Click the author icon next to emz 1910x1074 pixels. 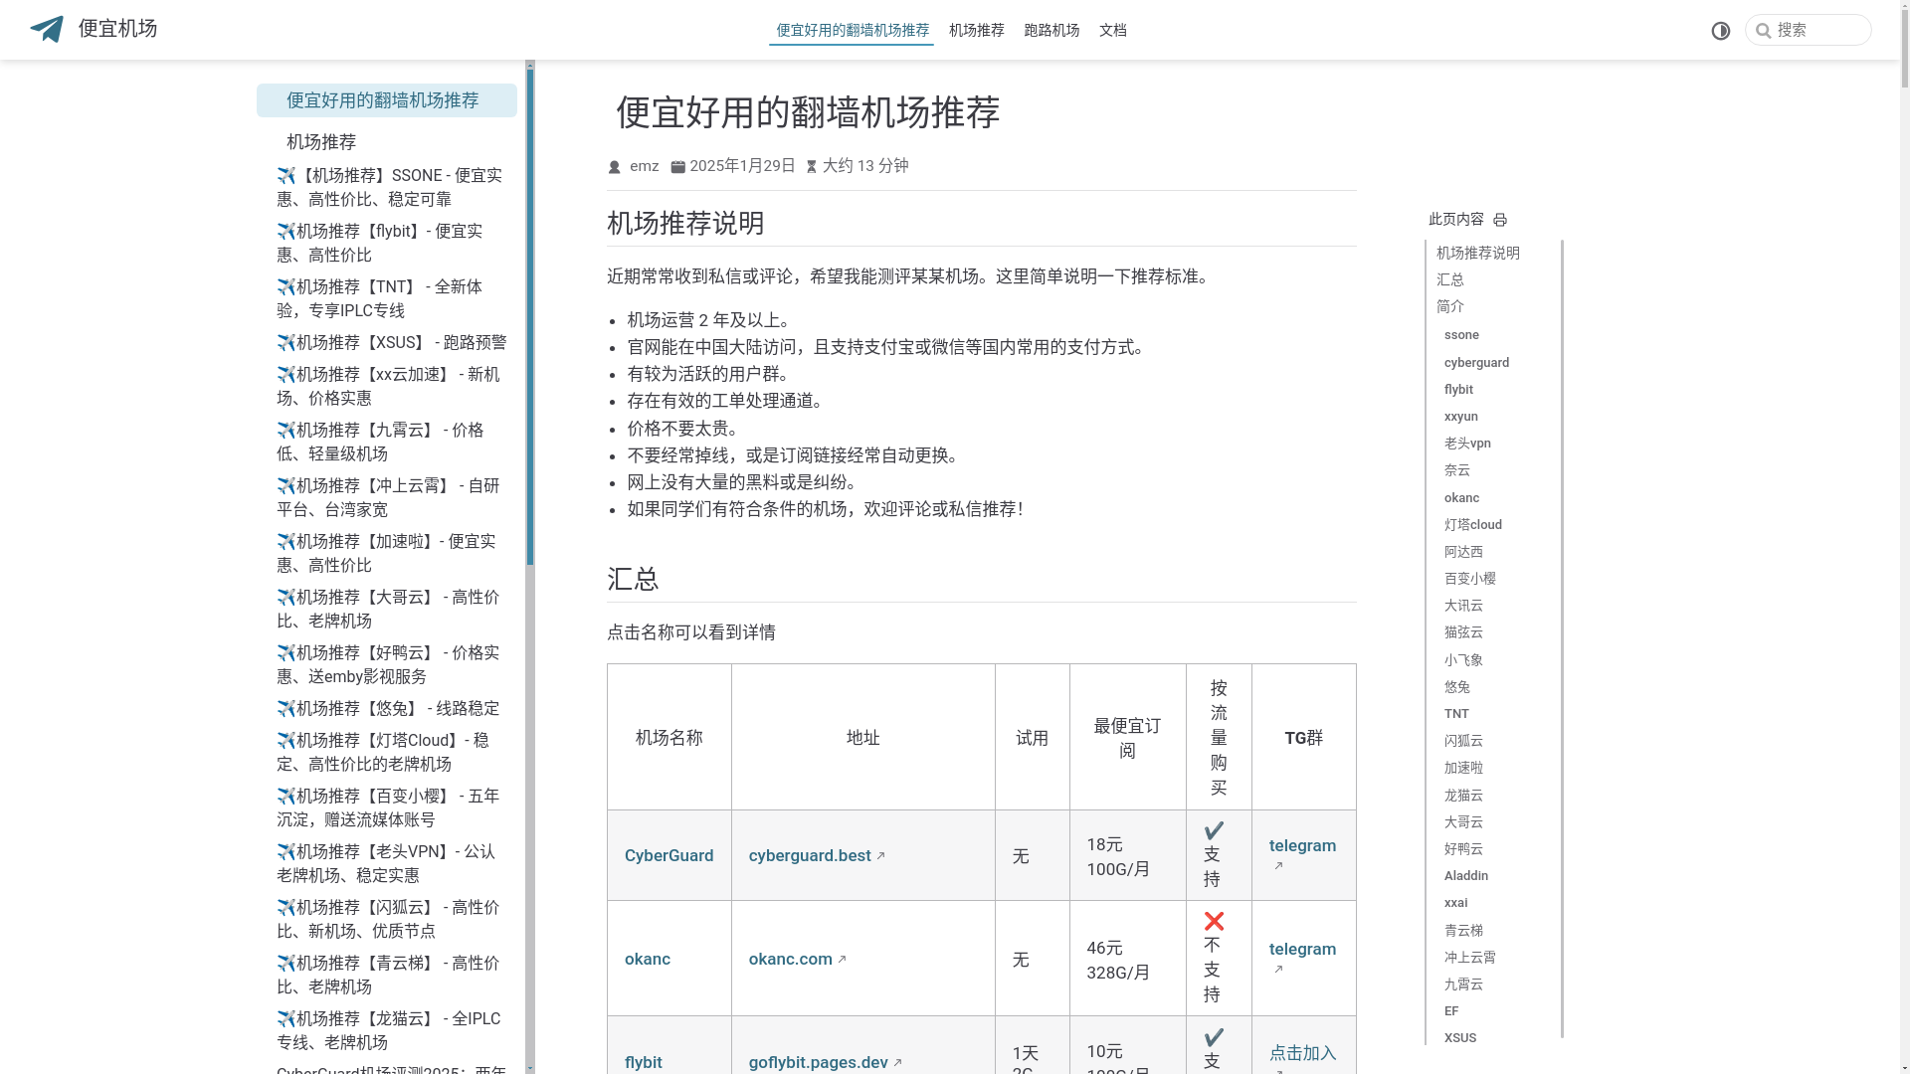(x=615, y=167)
